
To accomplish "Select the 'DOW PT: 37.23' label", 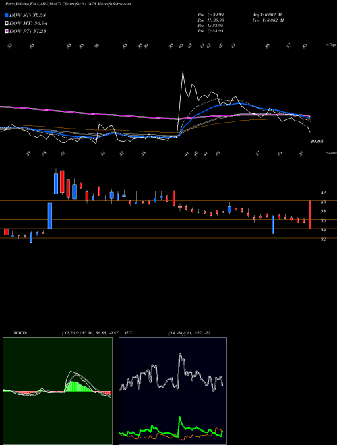I will [28, 31].
